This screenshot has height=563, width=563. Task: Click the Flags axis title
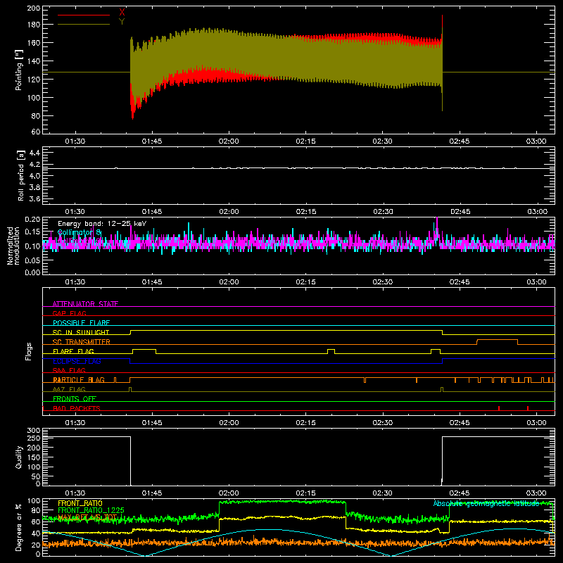tap(28, 351)
